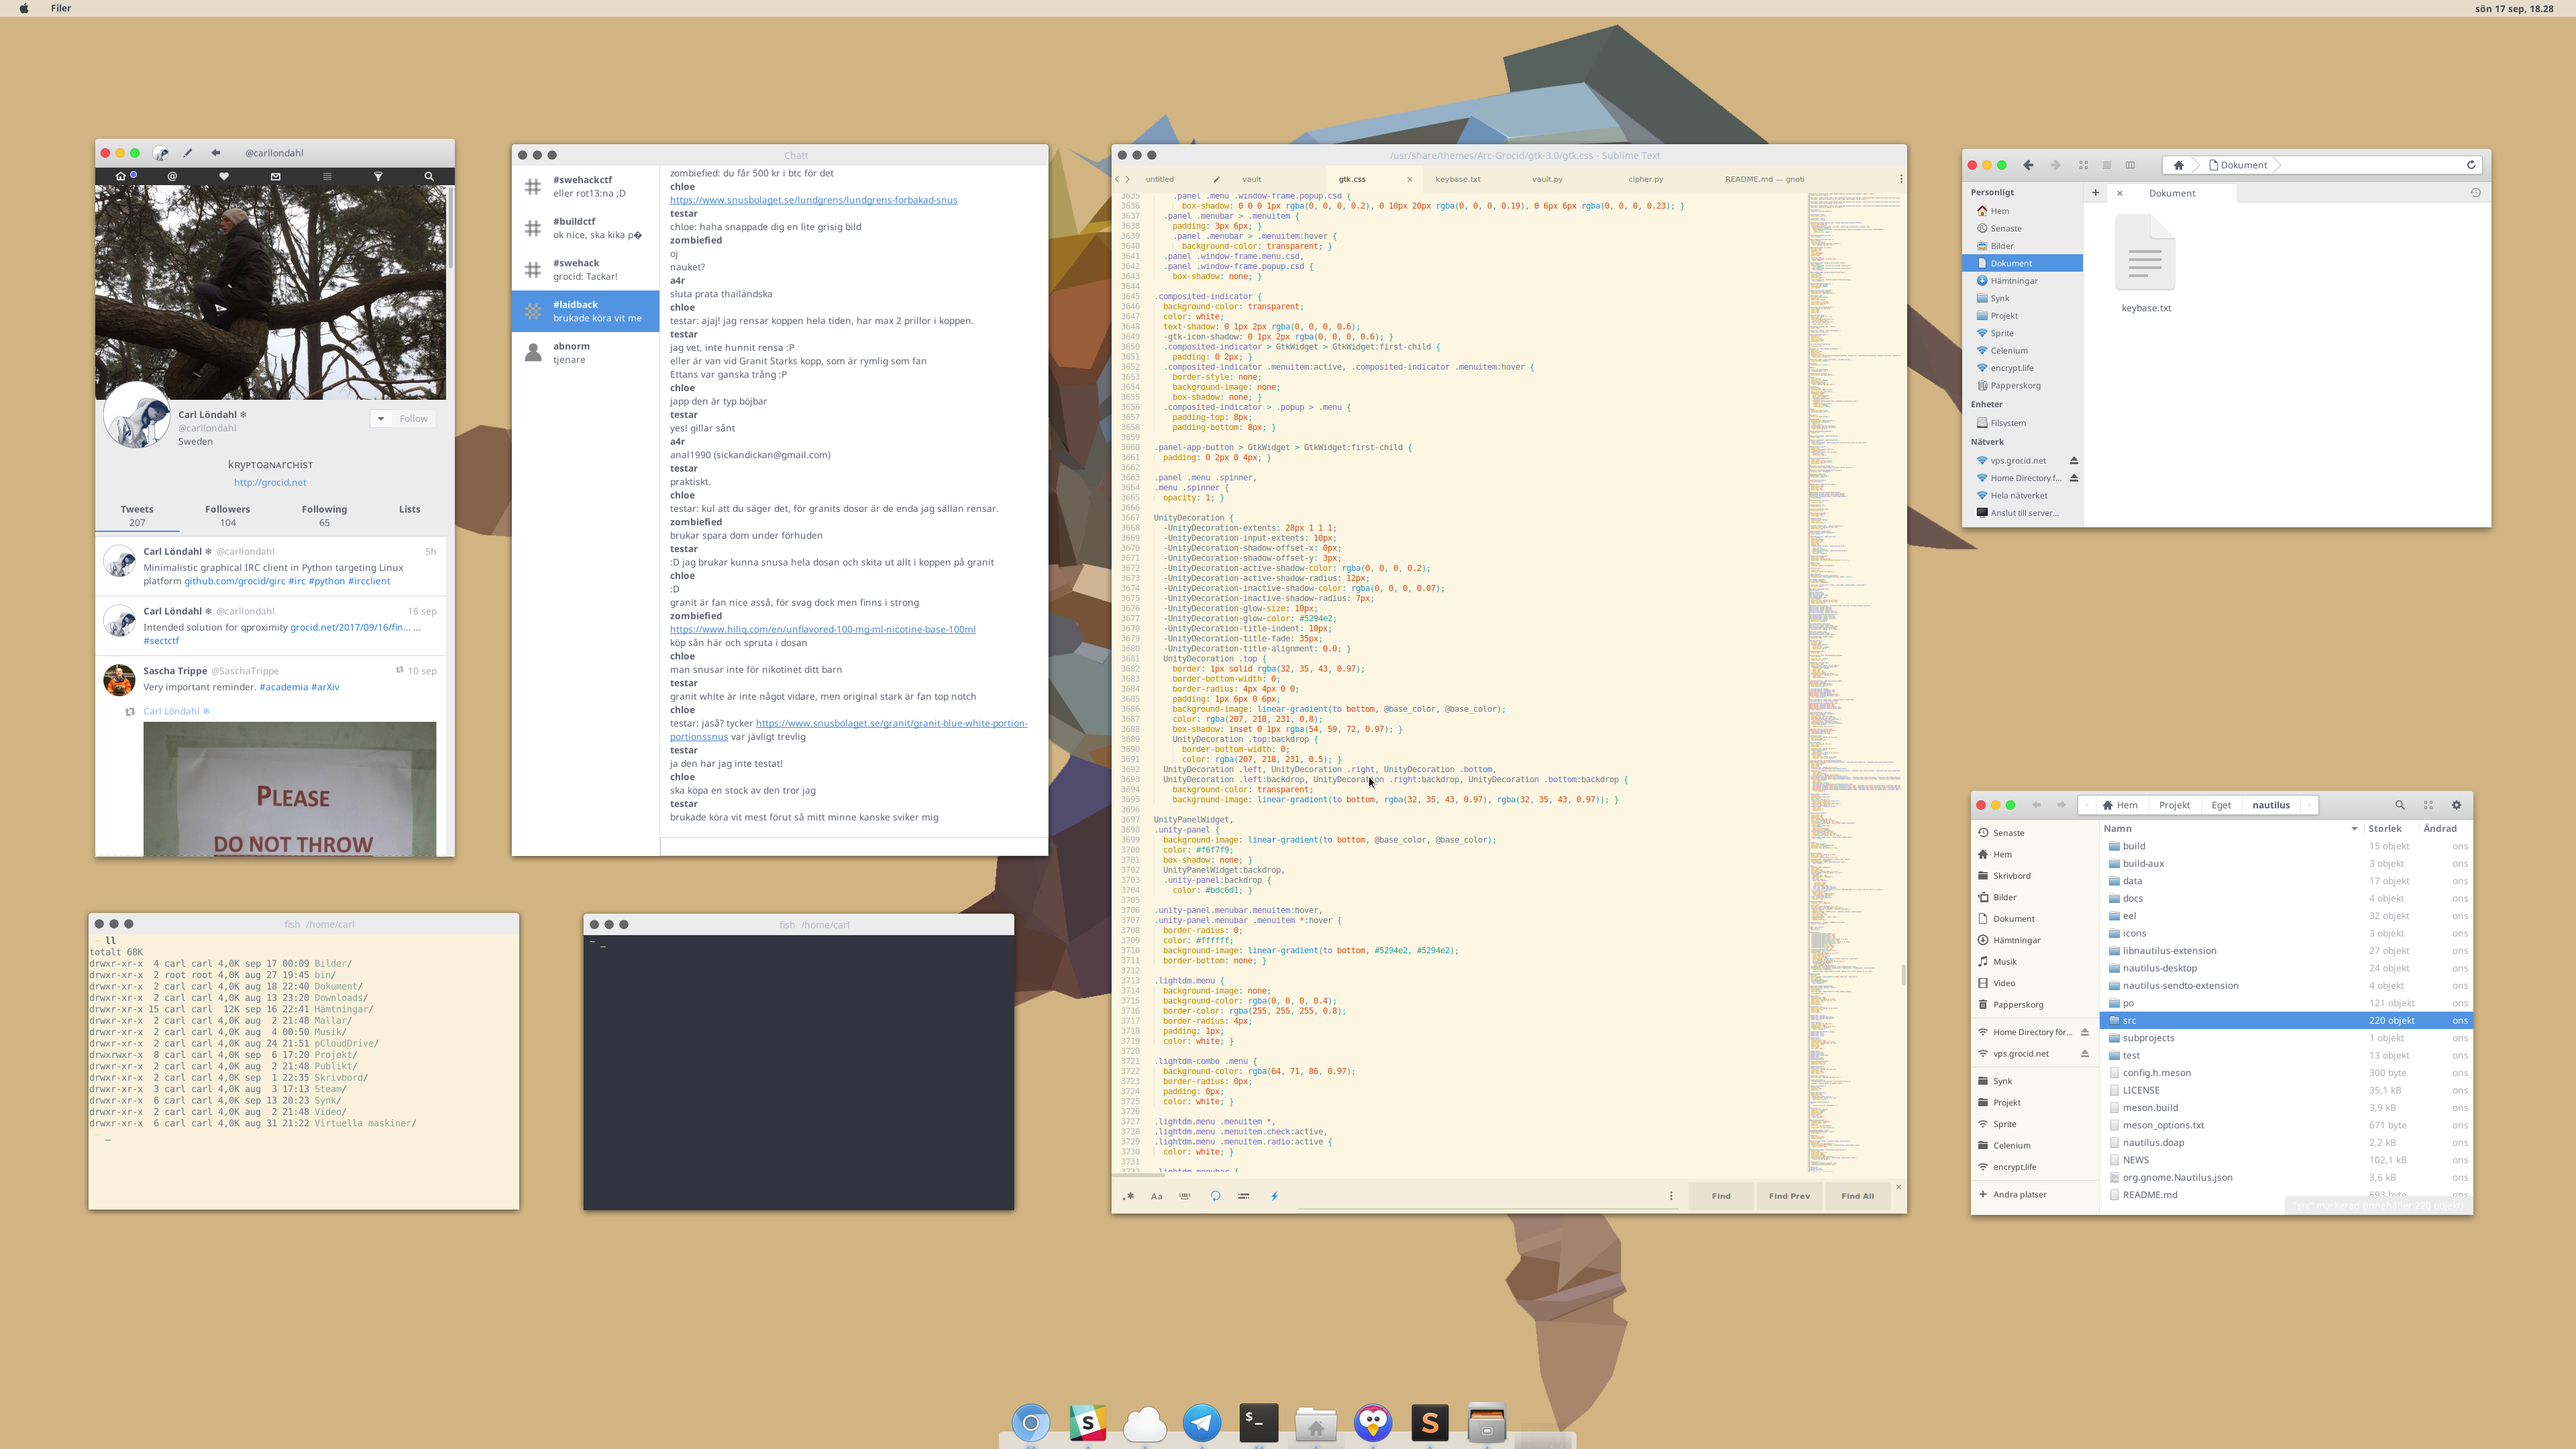Toggle case sensitive option in find bar
The image size is (2576, 1449).
pos(1157,1196)
